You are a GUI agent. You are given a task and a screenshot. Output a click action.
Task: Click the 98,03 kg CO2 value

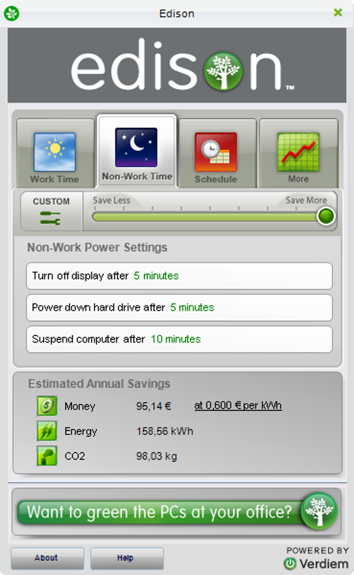point(157,456)
